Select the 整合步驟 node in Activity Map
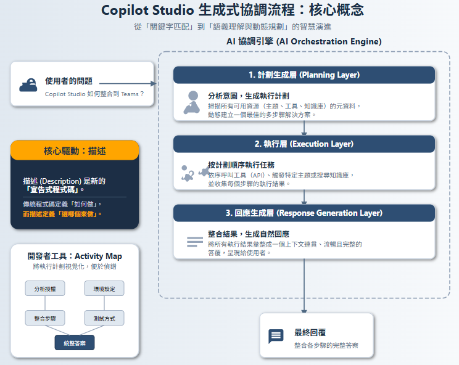 pos(45,318)
